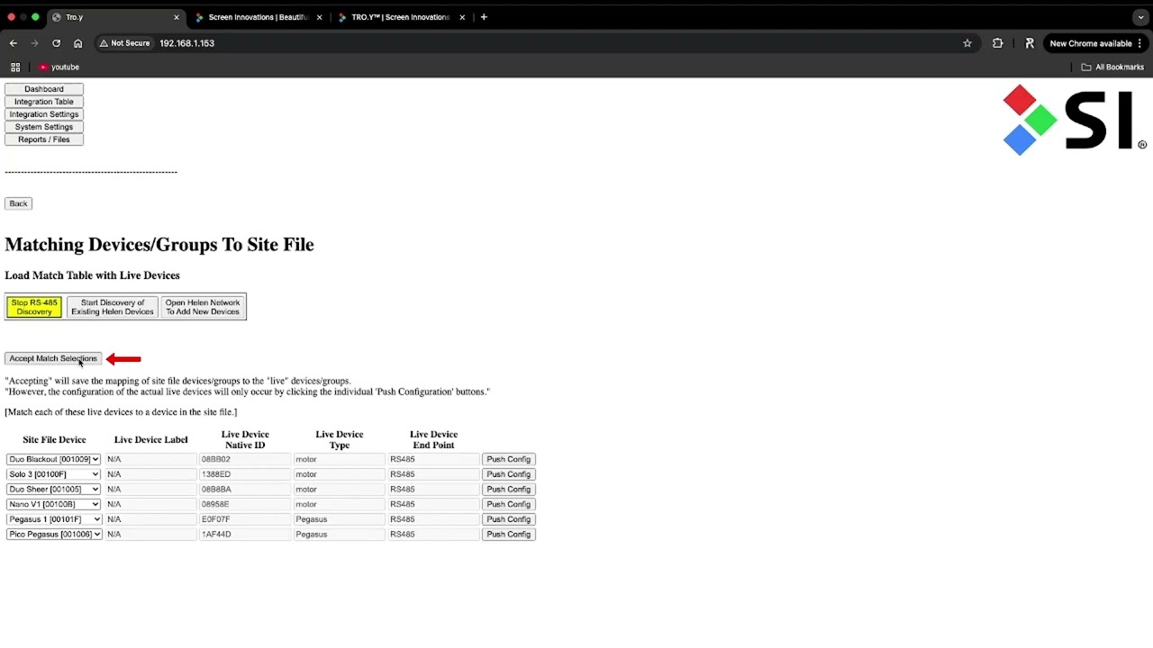The image size is (1153, 648).
Task: Push Config for the 08B8BA device
Action: (509, 490)
